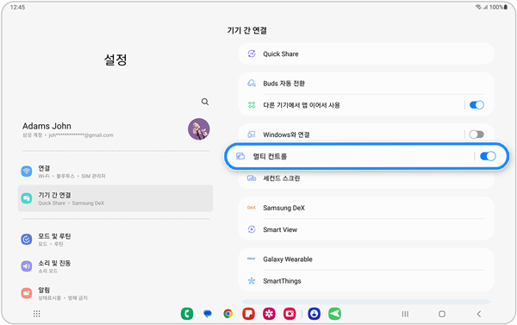Enable the Windows와 연결 switch
This screenshot has height=325, width=517.
click(x=477, y=134)
